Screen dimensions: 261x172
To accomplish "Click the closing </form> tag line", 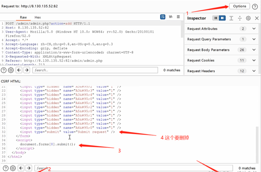I will click(x=23, y=136).
